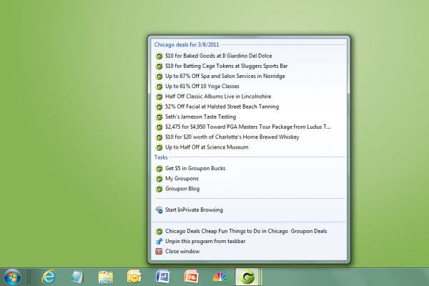Click the Groupon icon beside Batting Cage deal
This screenshot has height=286, width=429.
[x=159, y=66]
